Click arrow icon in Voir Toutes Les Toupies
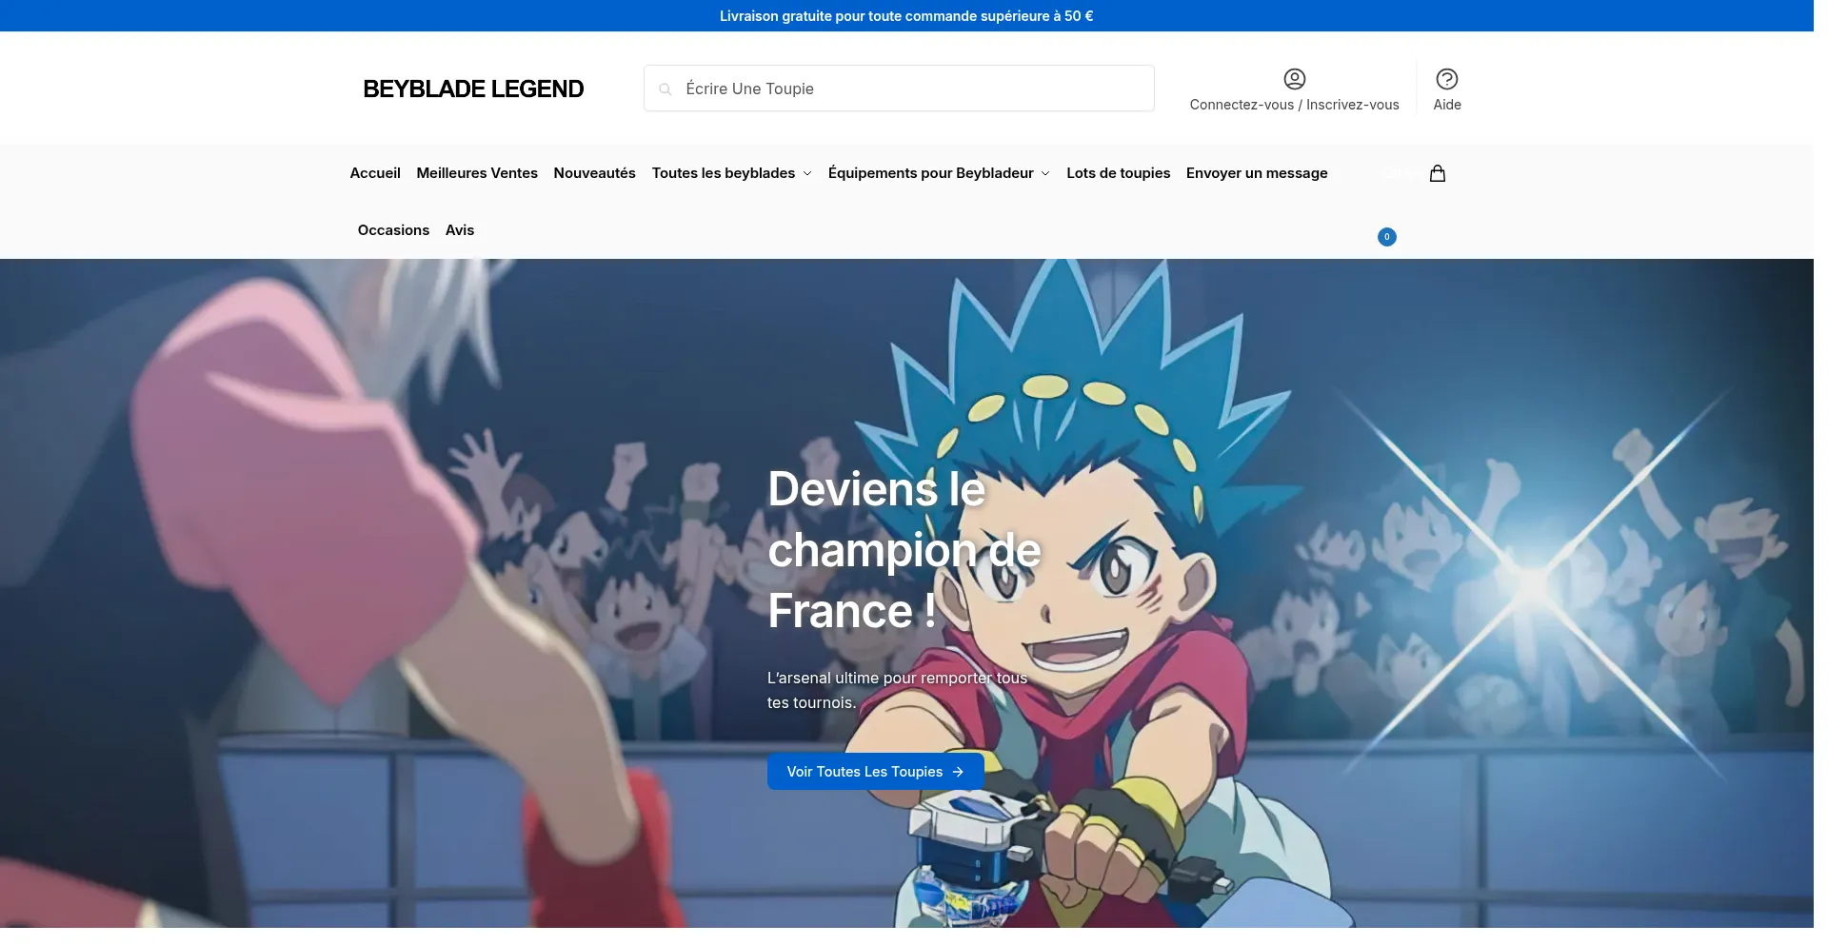Viewport: 1828px width, 945px height. tap(958, 772)
